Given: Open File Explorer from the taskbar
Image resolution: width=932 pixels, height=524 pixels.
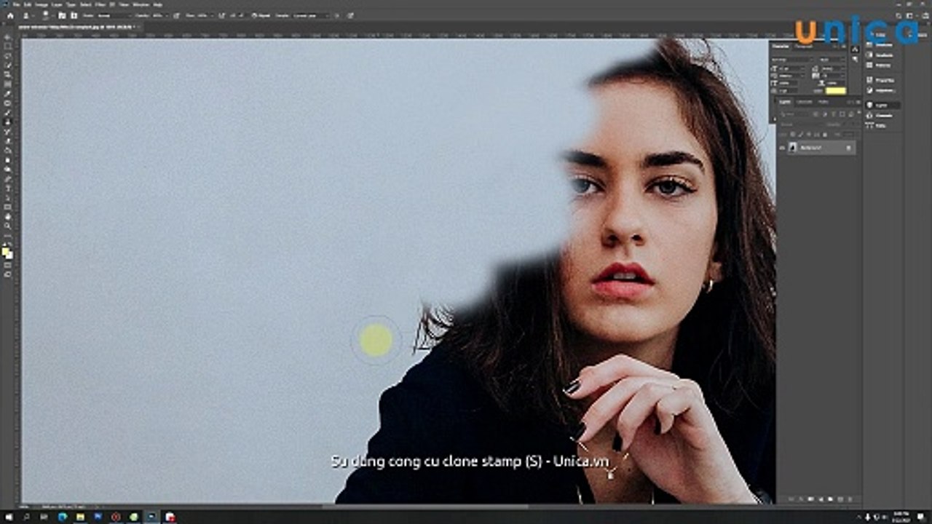Looking at the screenshot, I should click(81, 517).
